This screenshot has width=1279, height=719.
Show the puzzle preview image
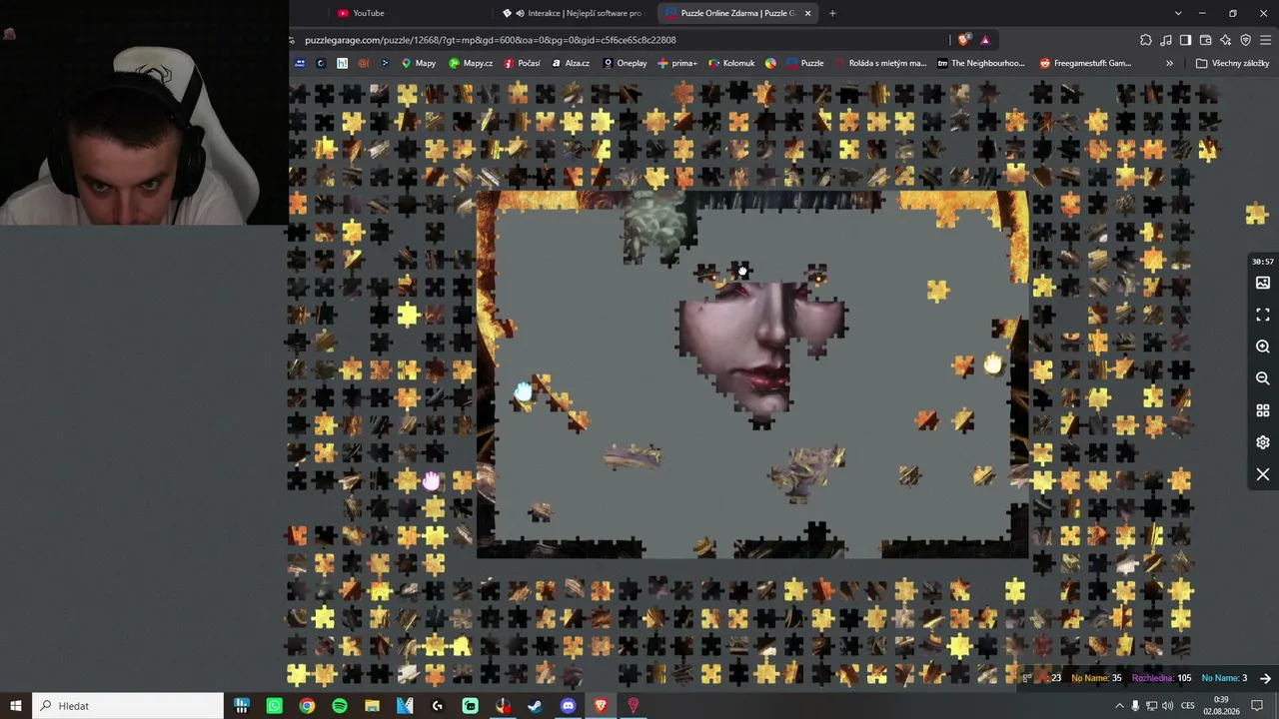[1263, 283]
